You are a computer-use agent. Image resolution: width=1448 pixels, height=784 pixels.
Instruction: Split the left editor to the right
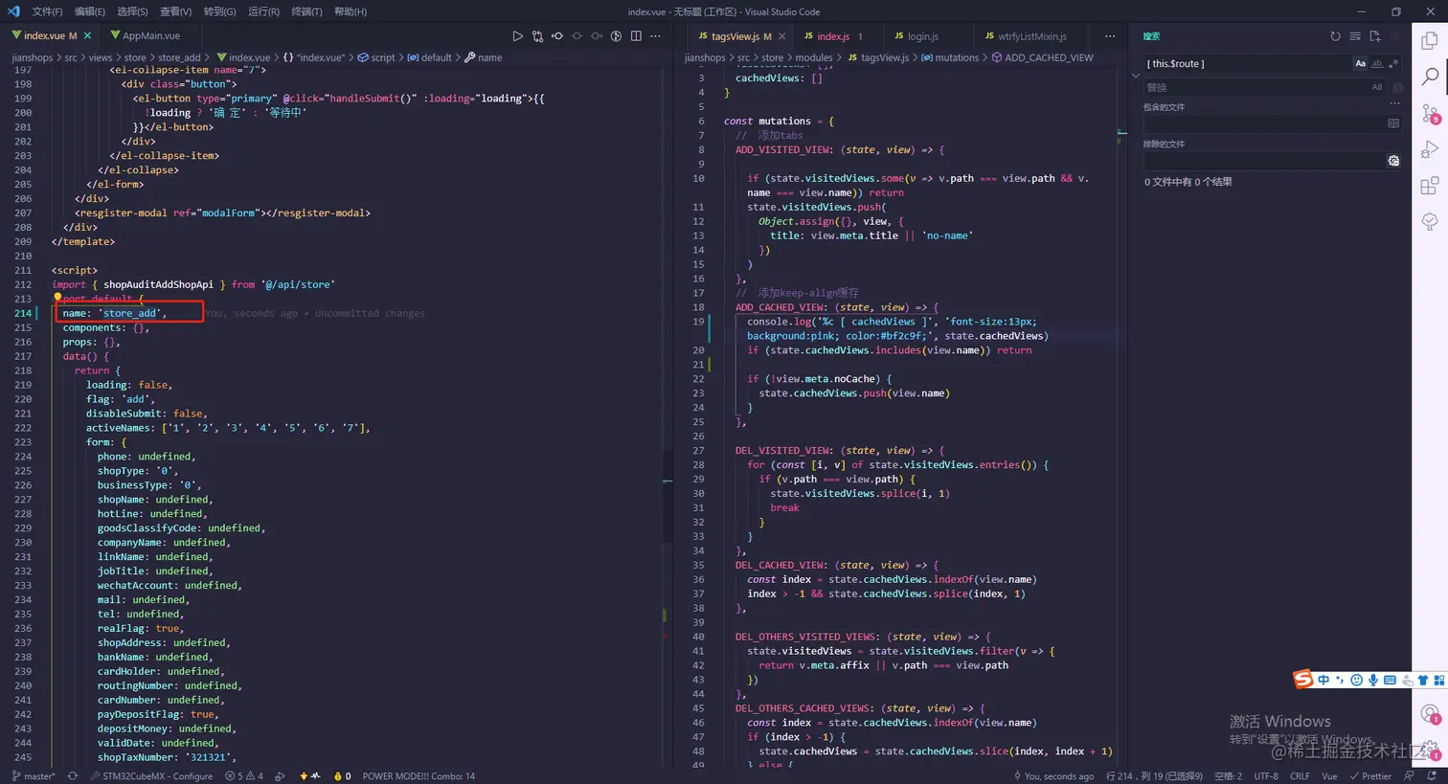point(636,36)
